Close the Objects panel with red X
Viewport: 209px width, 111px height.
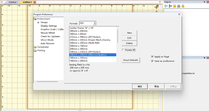tap(208, 2)
